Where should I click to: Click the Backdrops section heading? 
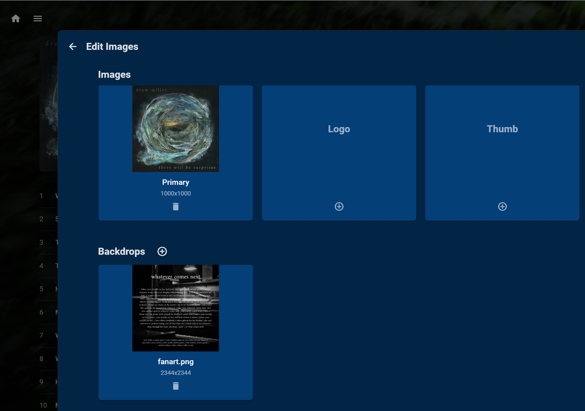coord(121,252)
